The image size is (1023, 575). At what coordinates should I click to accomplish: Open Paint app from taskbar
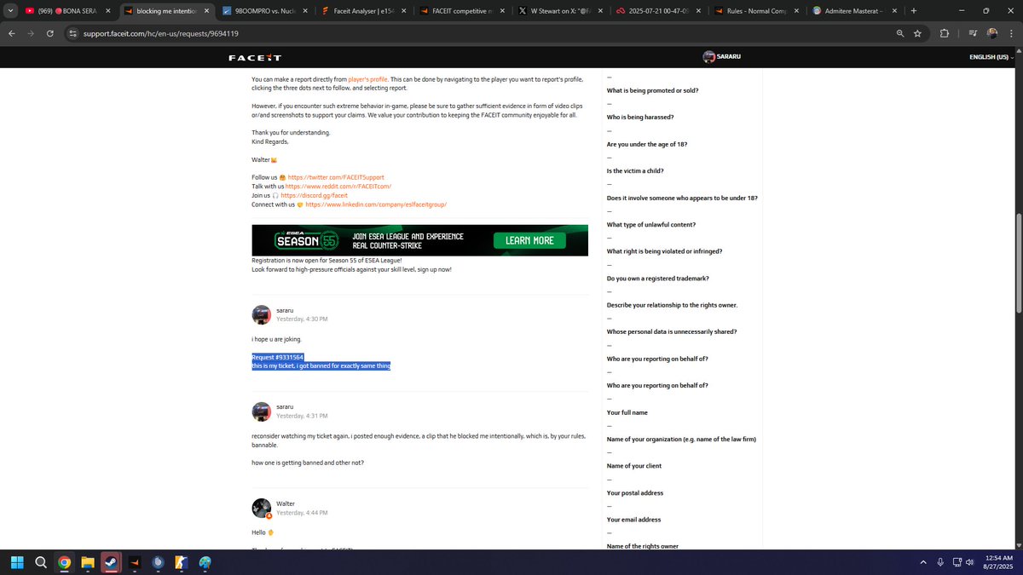[x=205, y=562]
